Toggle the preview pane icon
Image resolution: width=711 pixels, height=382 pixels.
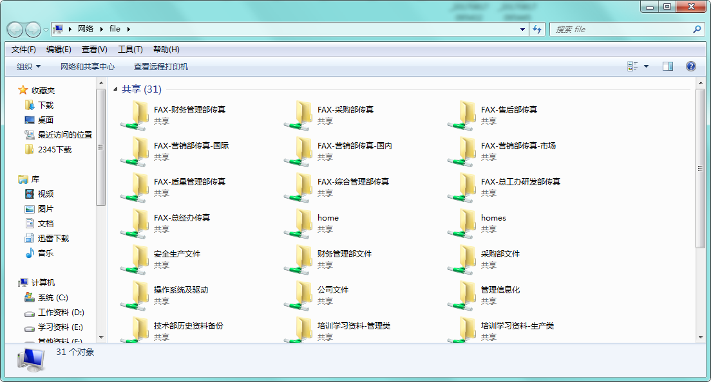click(x=667, y=66)
